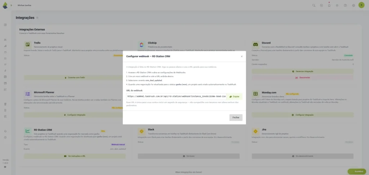Image resolution: width=369 pixels, height=175 pixels.
Task: Open the bar chart icon in sidebar
Action: (5, 46)
